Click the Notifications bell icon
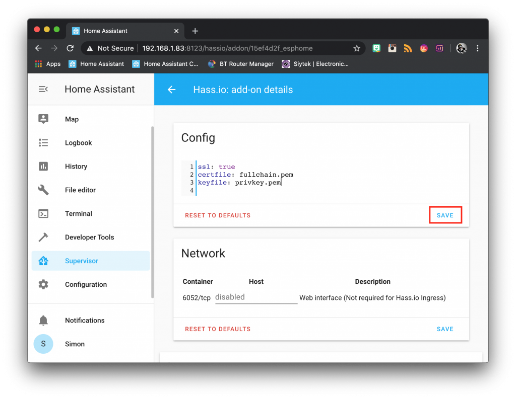This screenshot has width=516, height=399. pyautogui.click(x=43, y=320)
